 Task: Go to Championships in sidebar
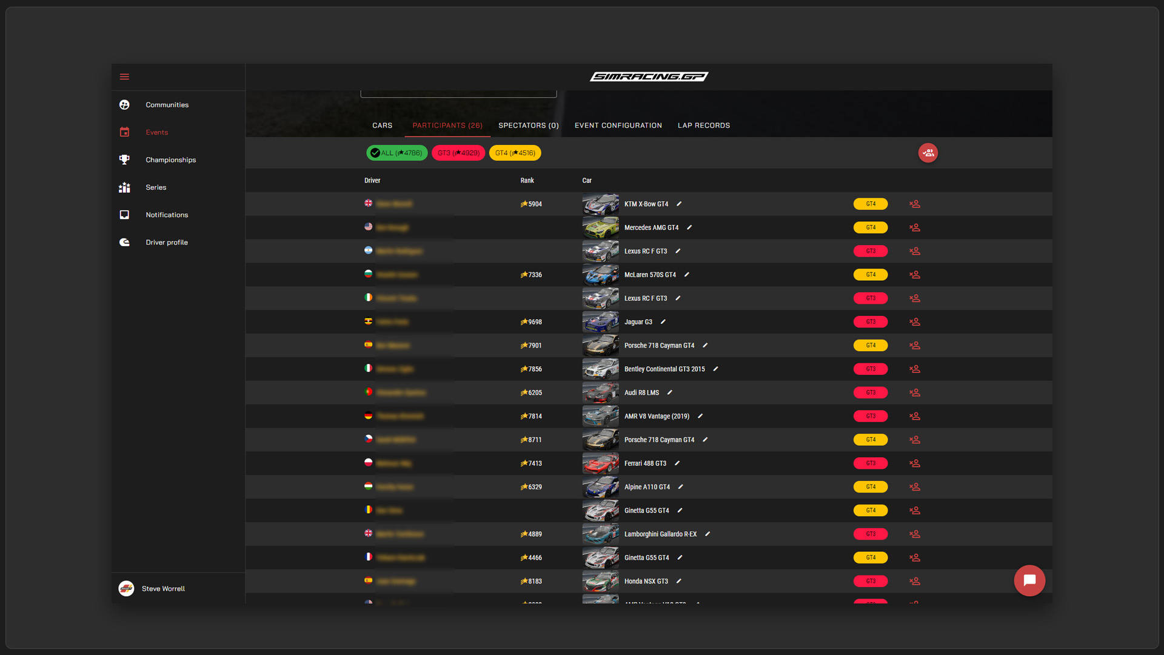(x=170, y=160)
